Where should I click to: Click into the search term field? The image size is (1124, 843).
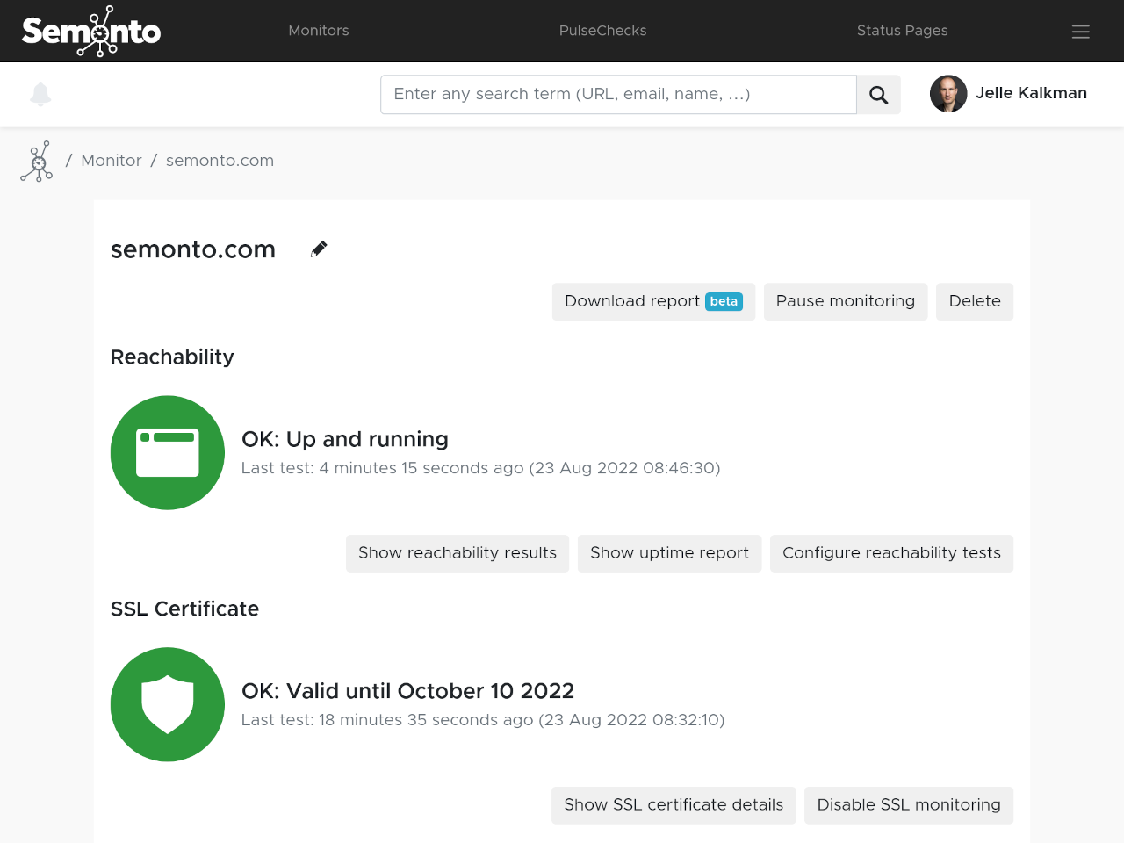(618, 95)
